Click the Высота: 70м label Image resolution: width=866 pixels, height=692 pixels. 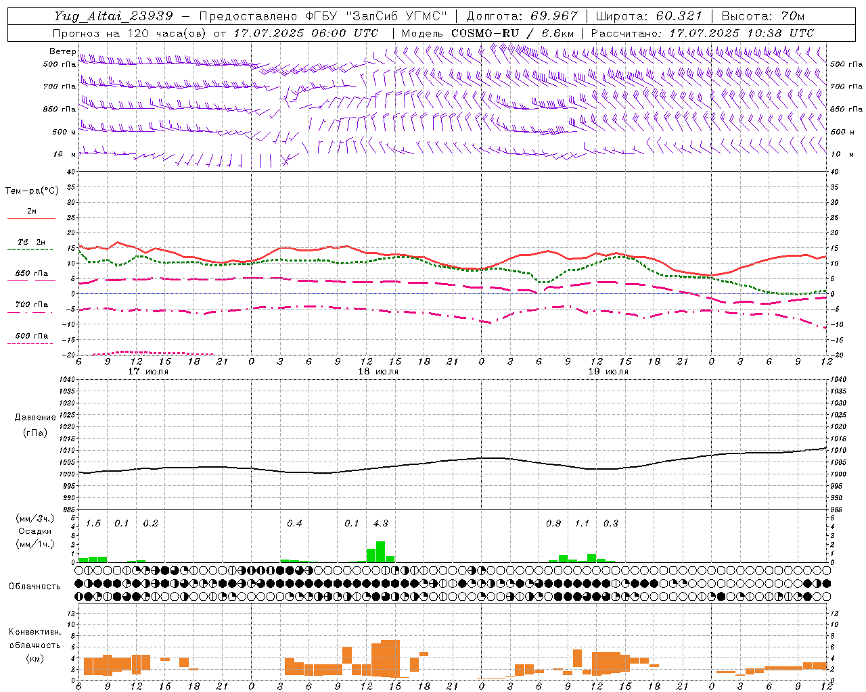(762, 16)
